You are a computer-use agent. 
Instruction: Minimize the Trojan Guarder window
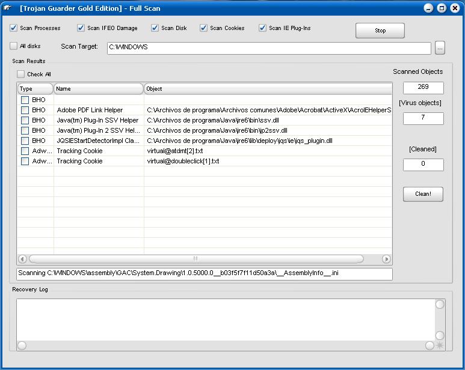click(428, 8)
